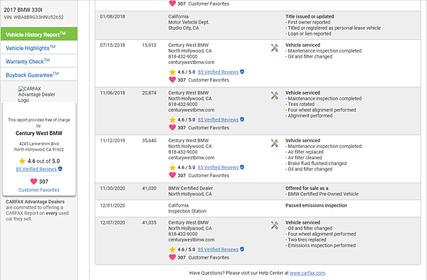427x280 pixels.
Task: Click the CARFAX Advantage Dealer logo image
Action: click(37, 95)
